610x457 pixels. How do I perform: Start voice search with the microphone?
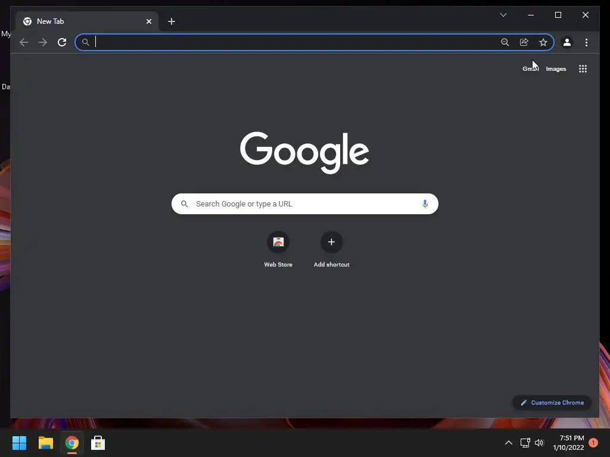425,204
